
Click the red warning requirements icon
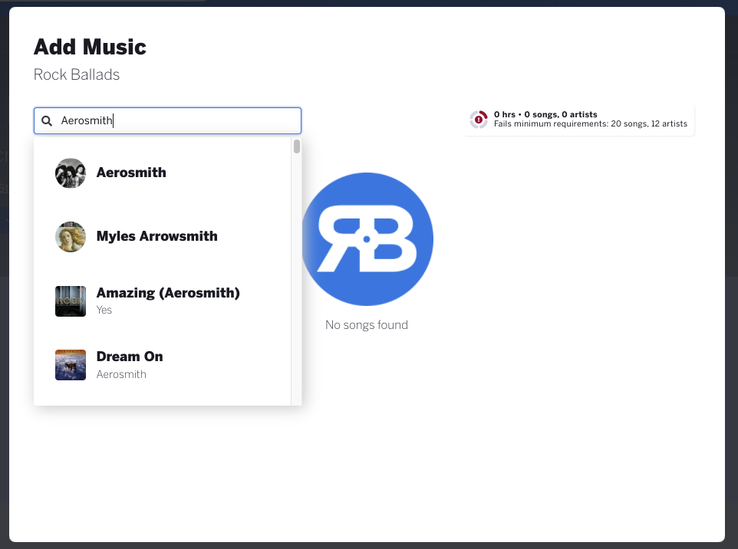point(479,120)
